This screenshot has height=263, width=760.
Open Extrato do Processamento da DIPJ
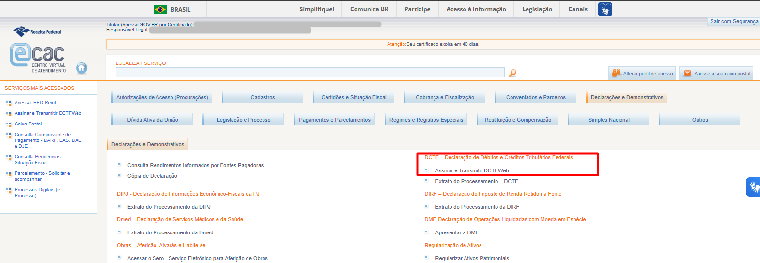click(x=169, y=207)
